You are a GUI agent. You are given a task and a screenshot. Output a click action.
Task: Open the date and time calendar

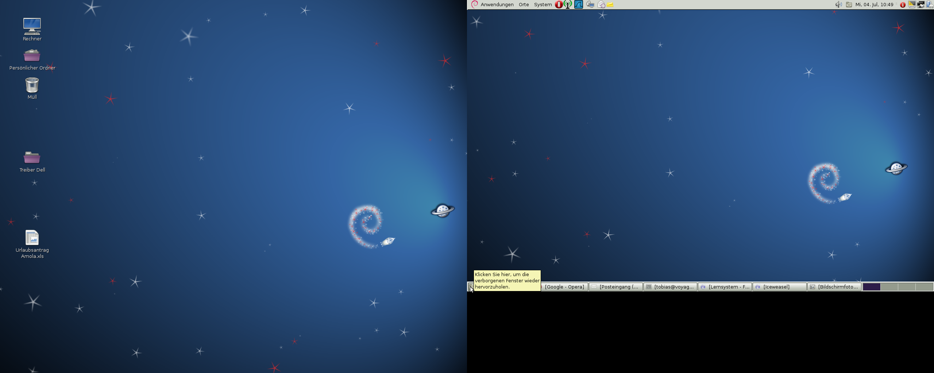(874, 5)
